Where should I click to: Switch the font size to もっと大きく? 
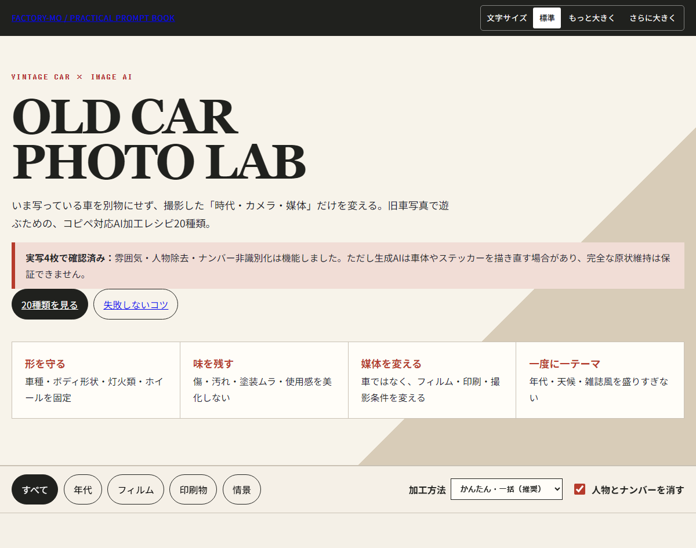pos(592,18)
